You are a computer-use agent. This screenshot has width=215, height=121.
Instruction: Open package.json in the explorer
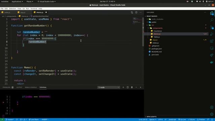tap(157, 49)
